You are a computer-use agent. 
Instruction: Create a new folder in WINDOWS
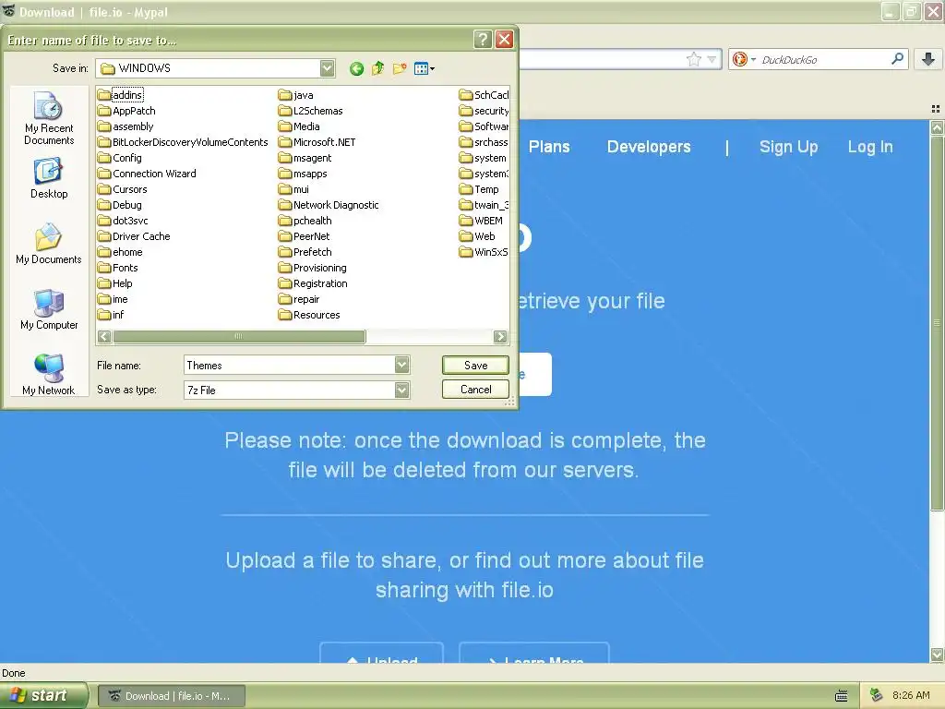(x=400, y=68)
